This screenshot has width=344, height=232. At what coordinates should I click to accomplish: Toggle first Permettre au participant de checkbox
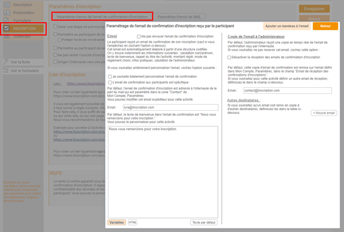point(56,34)
